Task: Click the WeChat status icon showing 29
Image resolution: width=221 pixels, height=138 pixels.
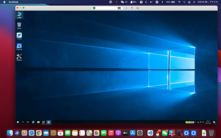Action: (124, 2)
